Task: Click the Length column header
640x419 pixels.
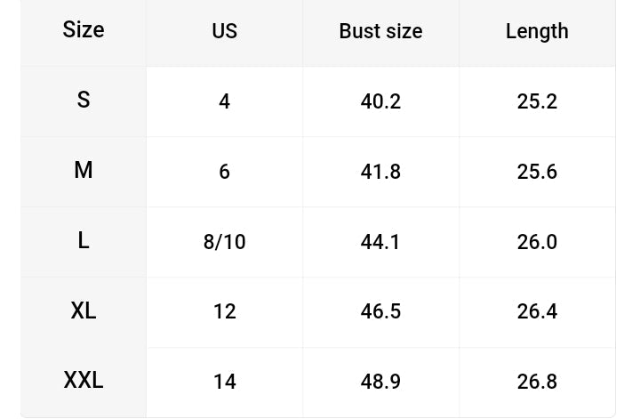Action: tap(537, 31)
